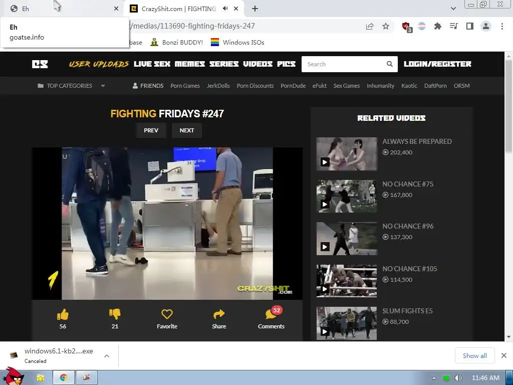Image resolution: width=513 pixels, height=385 pixels.
Task: Click the thumbs up like icon
Action: [x=63, y=315]
